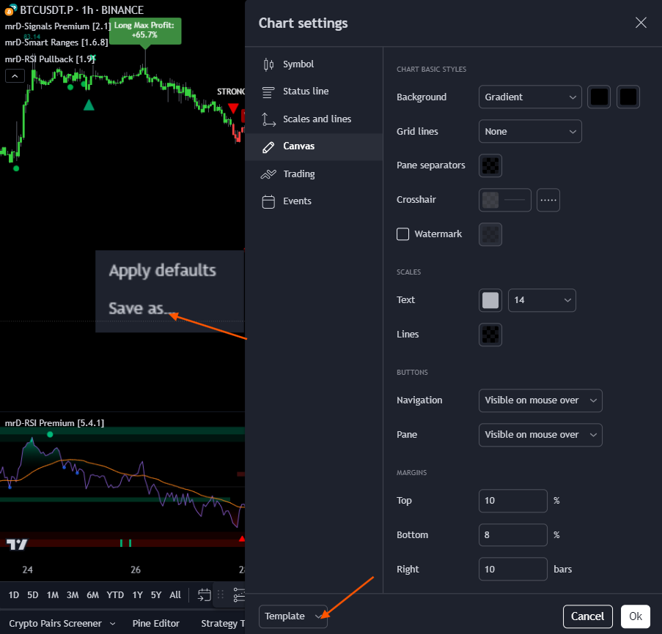This screenshot has width=662, height=634.
Task: Open the Template dropdown
Action: (293, 616)
